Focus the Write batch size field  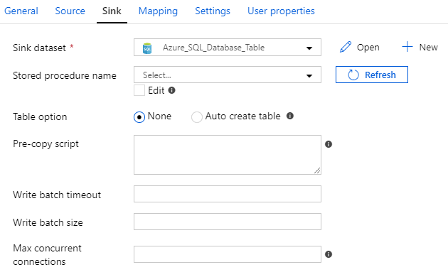point(228,222)
